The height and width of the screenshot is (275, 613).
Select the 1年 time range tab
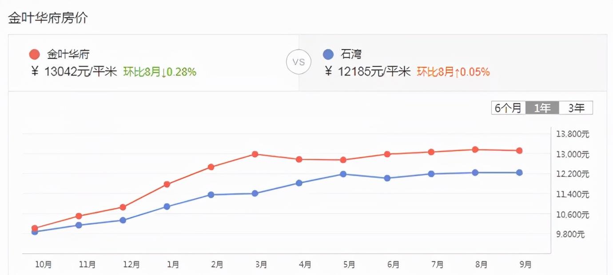pyautogui.click(x=542, y=108)
